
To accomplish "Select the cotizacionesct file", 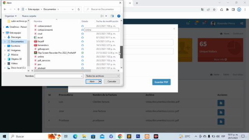I will [44, 26].
